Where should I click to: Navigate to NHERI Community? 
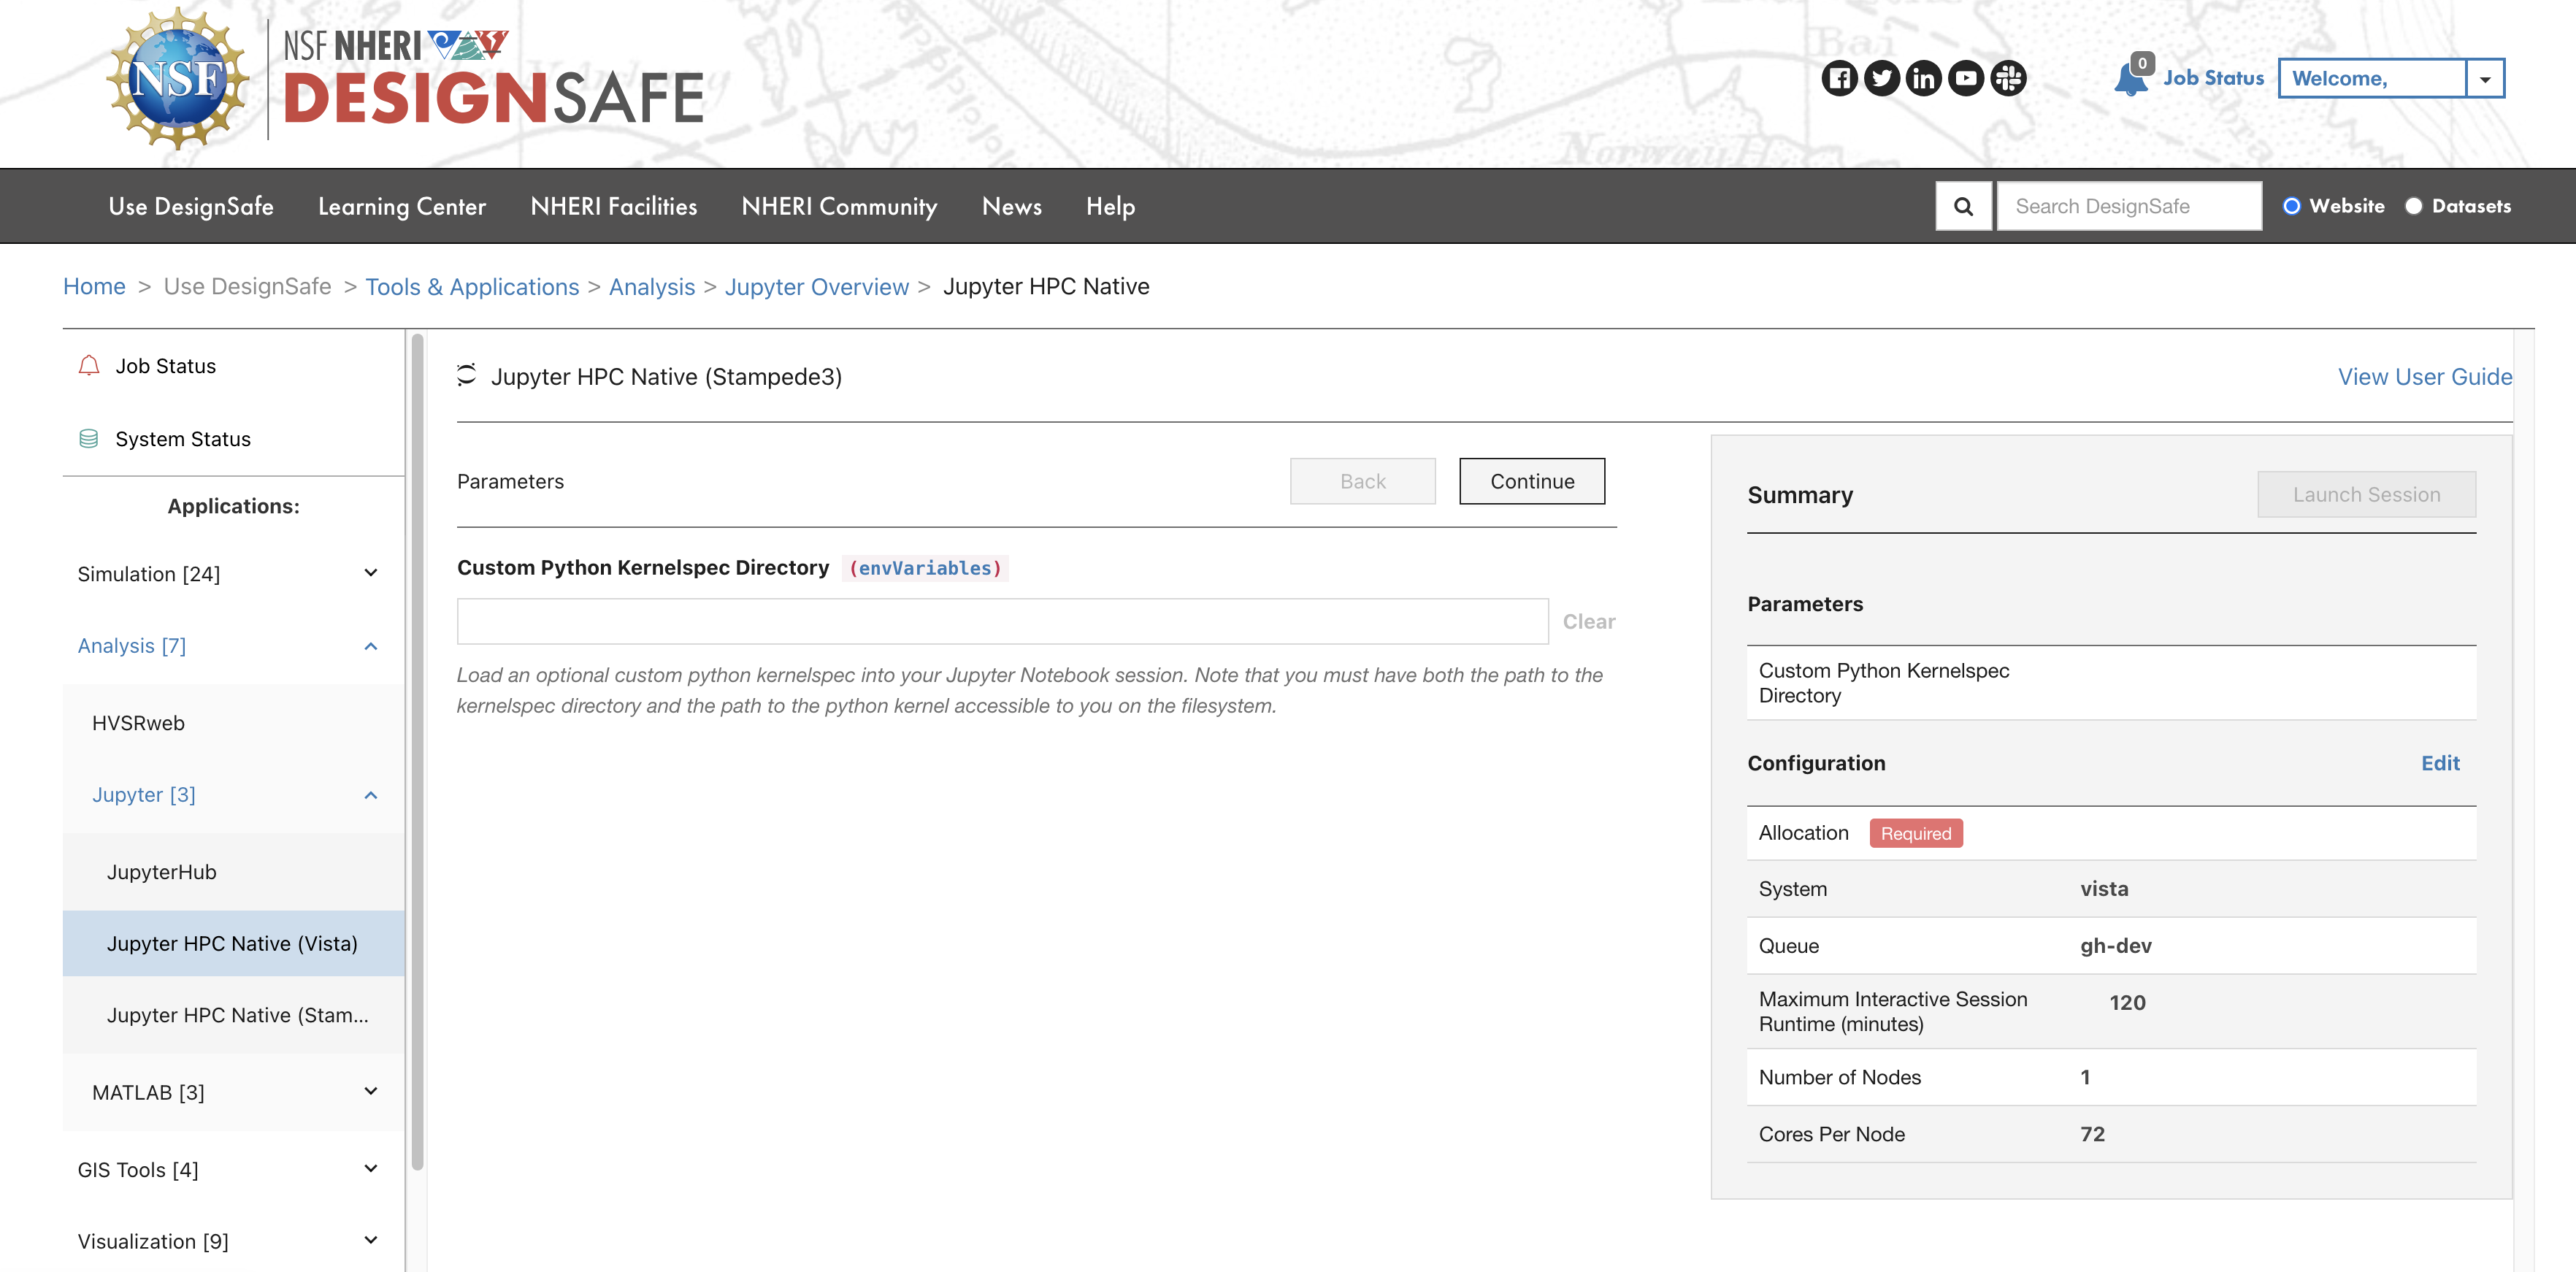point(839,206)
